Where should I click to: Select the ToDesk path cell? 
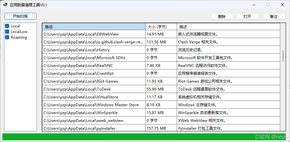click(94, 89)
